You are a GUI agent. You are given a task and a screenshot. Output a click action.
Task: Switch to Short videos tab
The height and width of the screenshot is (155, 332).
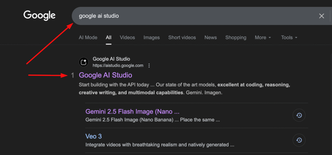182,38
